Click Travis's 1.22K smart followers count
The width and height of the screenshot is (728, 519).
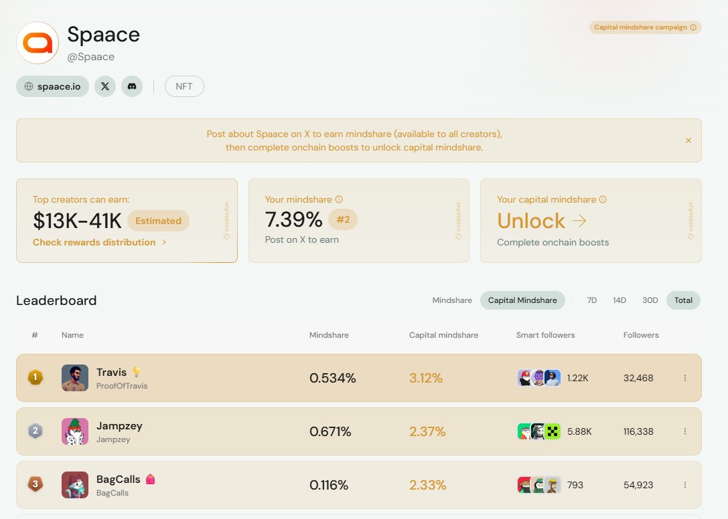577,378
